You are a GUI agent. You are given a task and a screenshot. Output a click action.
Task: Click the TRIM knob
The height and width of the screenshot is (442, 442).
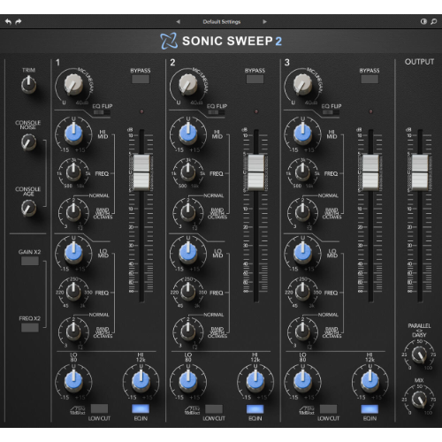(x=28, y=85)
